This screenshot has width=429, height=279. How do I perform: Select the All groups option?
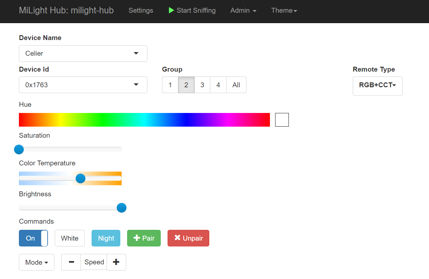[x=236, y=85]
